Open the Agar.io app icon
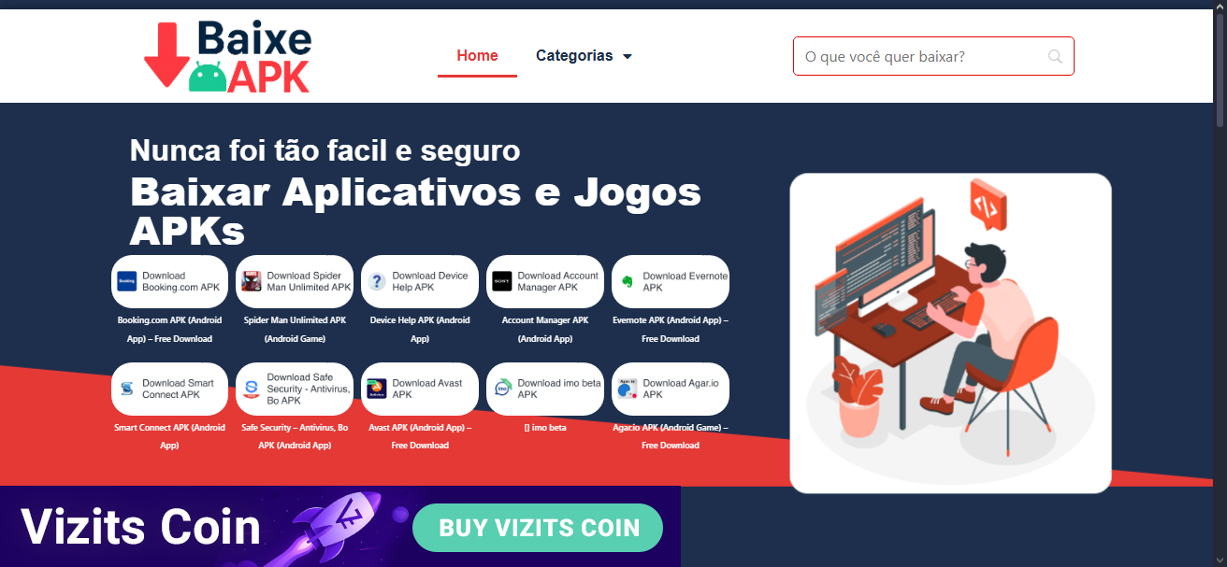 (628, 389)
